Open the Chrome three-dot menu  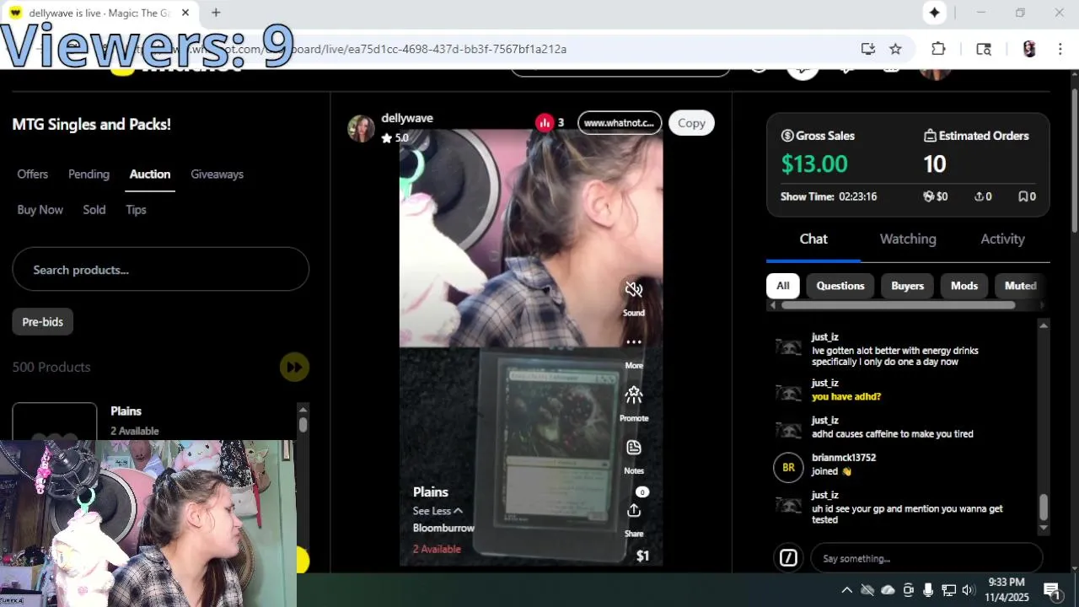click(x=1060, y=49)
